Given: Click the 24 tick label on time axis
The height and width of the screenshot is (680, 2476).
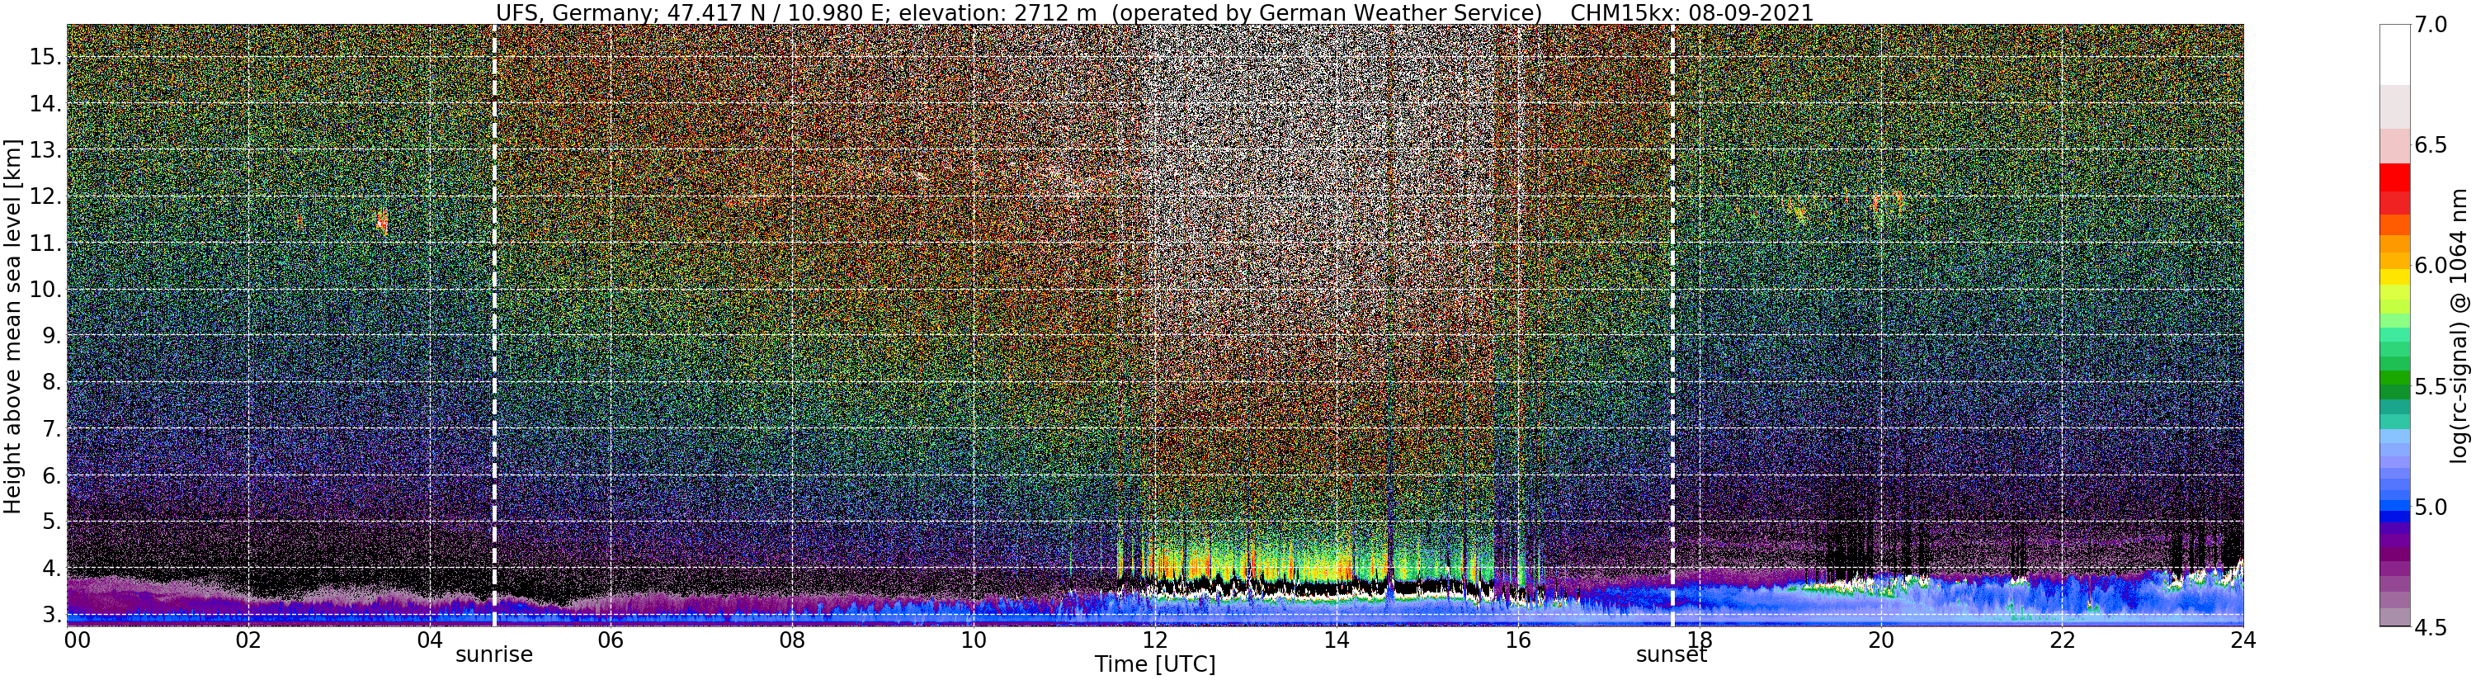Looking at the screenshot, I should click(x=2243, y=639).
